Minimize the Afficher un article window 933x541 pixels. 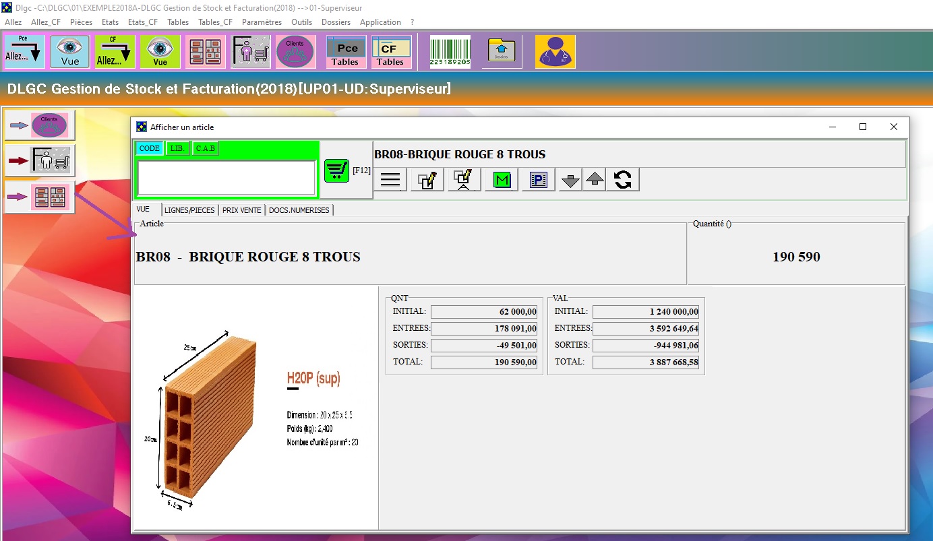833,127
